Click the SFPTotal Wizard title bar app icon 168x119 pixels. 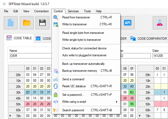pyautogui.click(x=4, y=4)
